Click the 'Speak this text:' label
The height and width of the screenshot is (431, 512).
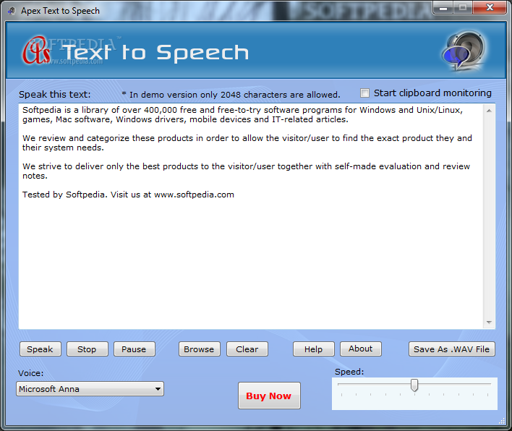pos(54,94)
